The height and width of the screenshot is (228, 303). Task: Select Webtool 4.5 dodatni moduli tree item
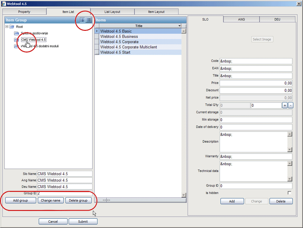tap(41, 46)
